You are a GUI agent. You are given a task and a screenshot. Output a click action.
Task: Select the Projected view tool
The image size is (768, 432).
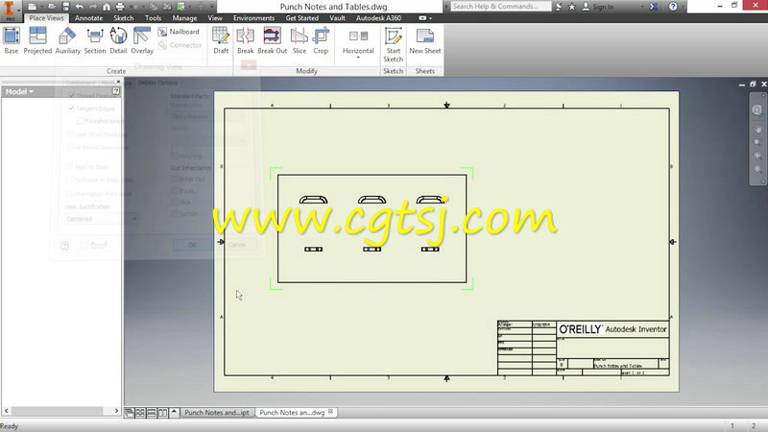point(37,40)
